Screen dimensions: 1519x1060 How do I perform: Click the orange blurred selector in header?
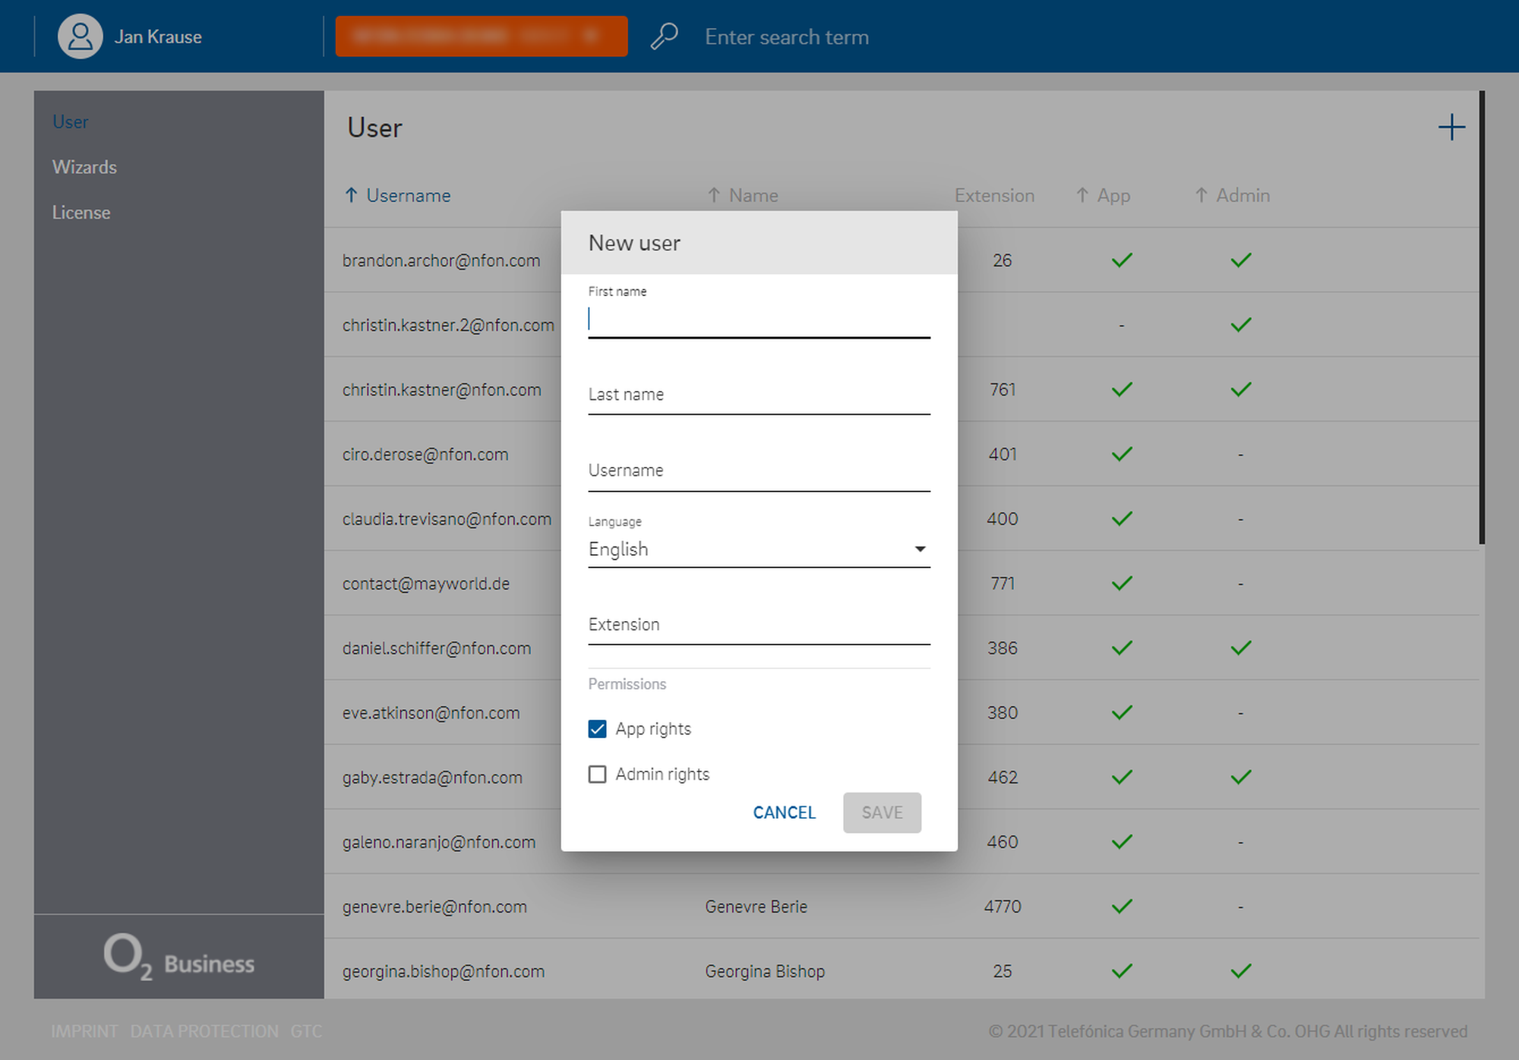point(482,36)
